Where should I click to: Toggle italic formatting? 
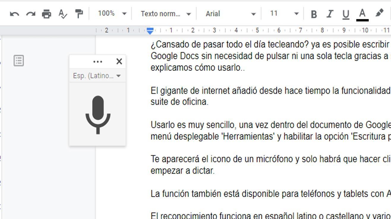click(329, 14)
